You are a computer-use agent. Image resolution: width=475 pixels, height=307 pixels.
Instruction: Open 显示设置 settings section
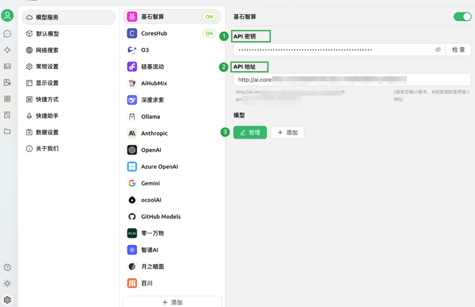(x=69, y=83)
